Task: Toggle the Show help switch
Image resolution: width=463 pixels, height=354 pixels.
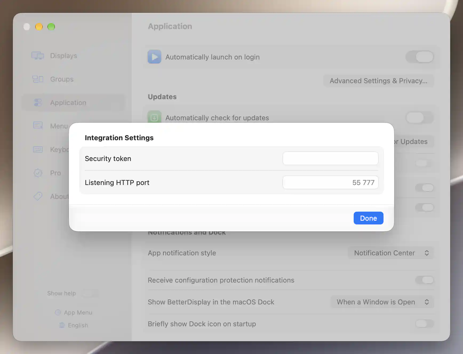Action: pyautogui.click(x=90, y=293)
